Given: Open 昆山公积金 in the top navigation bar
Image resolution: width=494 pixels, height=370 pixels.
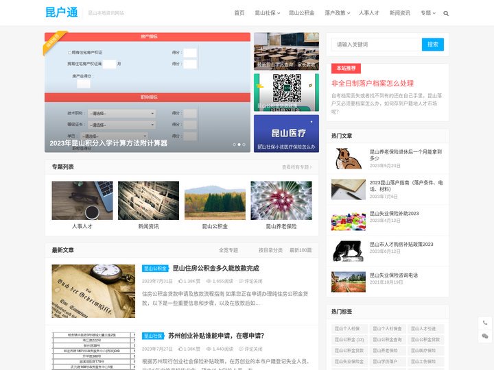Looking at the screenshot, I should click(x=301, y=13).
